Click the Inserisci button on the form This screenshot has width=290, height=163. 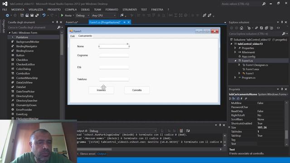click(101, 90)
